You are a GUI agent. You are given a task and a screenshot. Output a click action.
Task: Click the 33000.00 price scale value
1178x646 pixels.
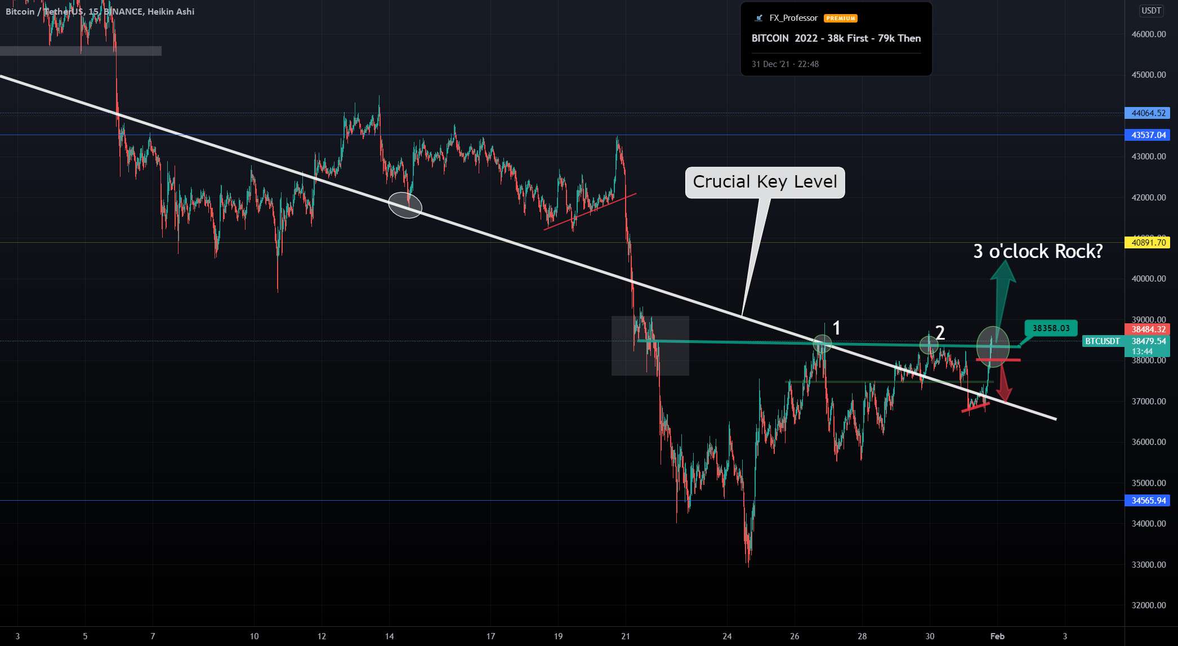pyautogui.click(x=1149, y=565)
